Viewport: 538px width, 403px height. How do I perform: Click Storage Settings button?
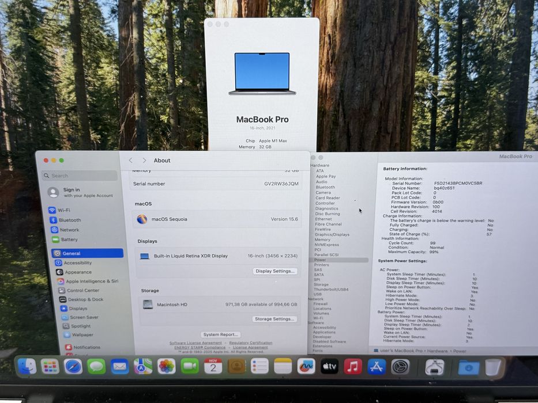[275, 319]
